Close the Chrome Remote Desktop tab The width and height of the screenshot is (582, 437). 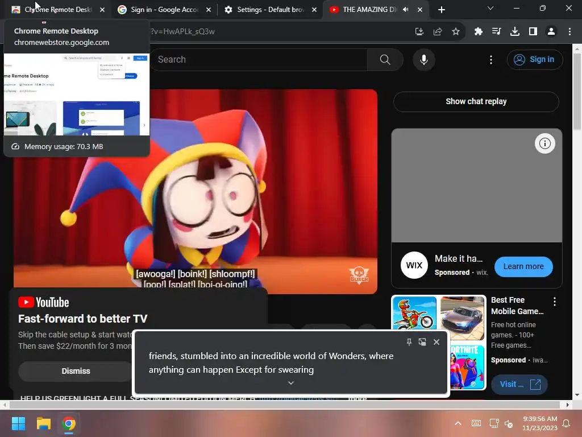[x=102, y=10]
